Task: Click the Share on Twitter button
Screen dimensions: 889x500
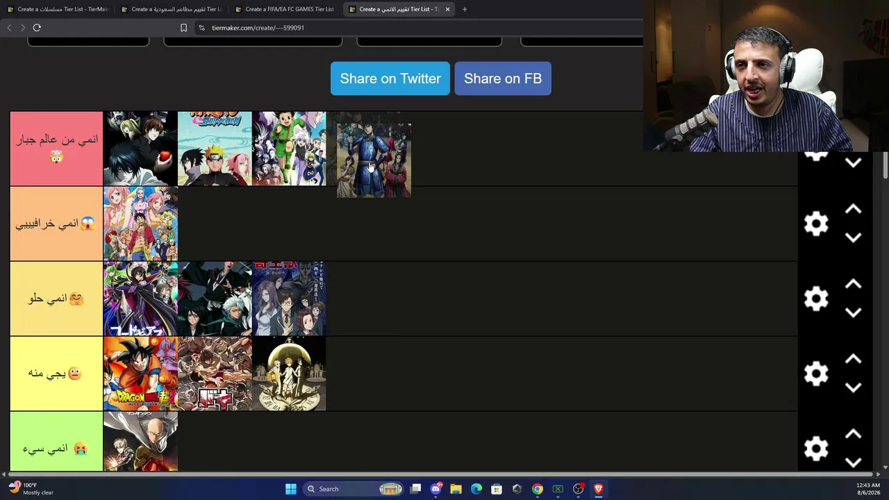Action: tap(390, 78)
